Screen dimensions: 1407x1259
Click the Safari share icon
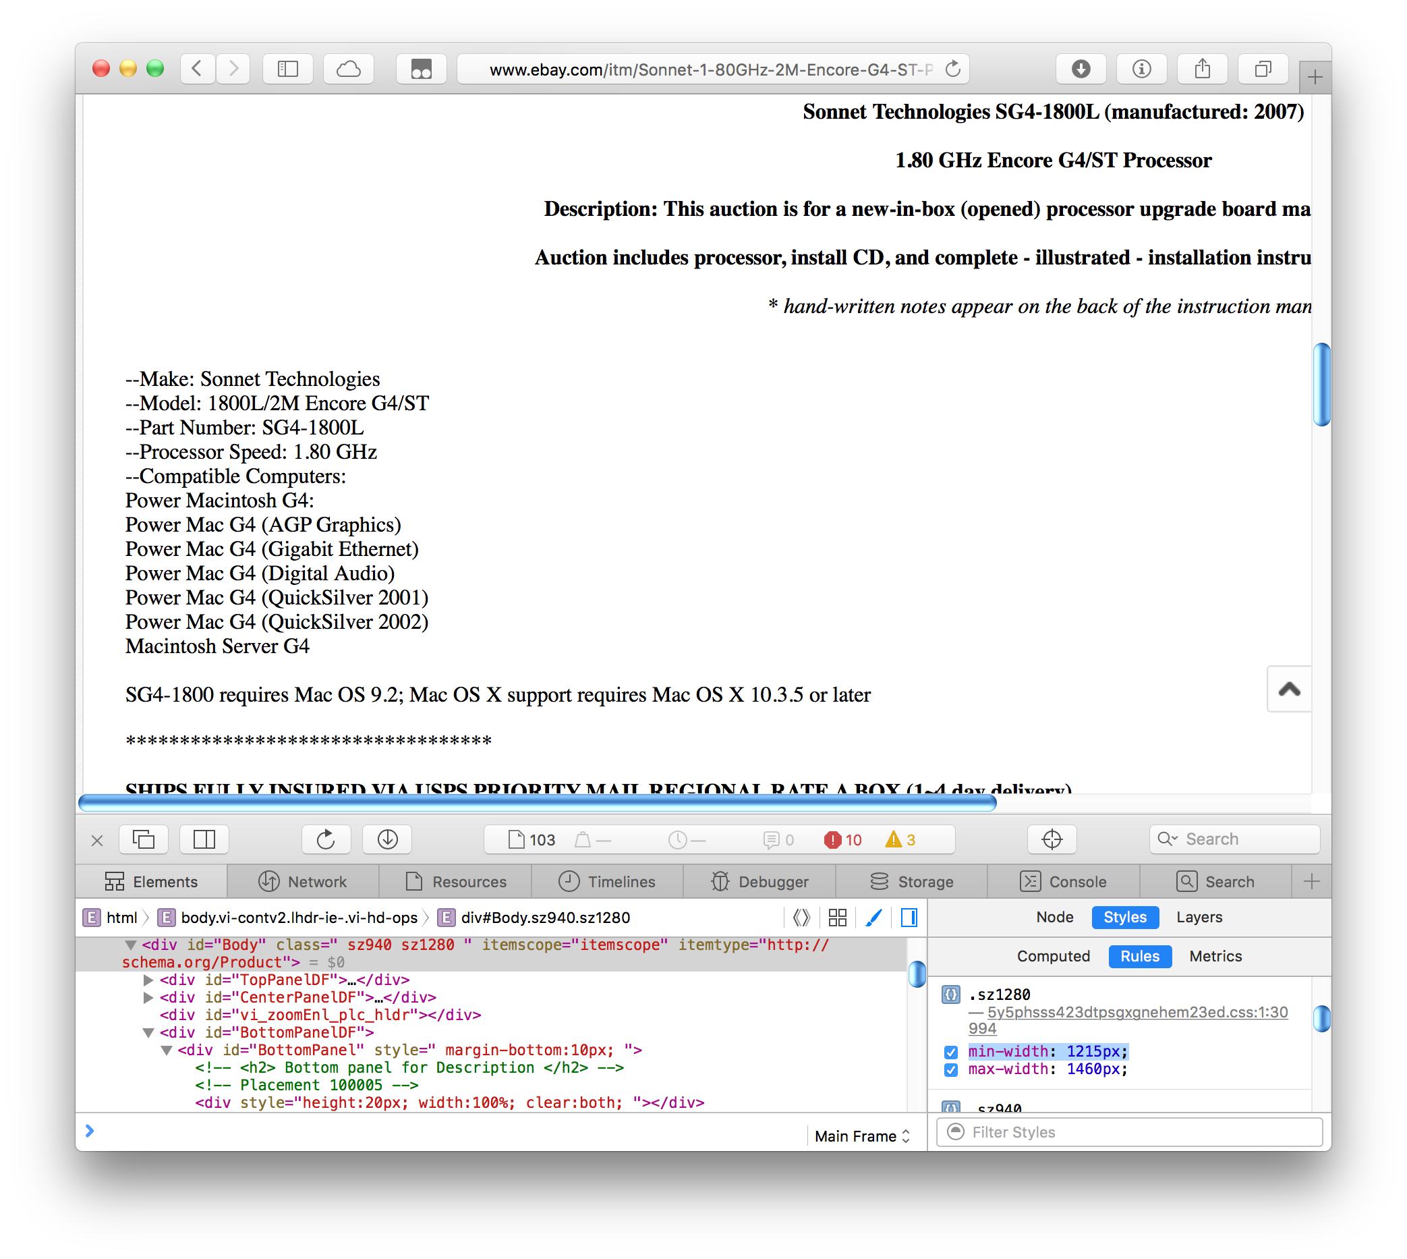coord(1203,69)
